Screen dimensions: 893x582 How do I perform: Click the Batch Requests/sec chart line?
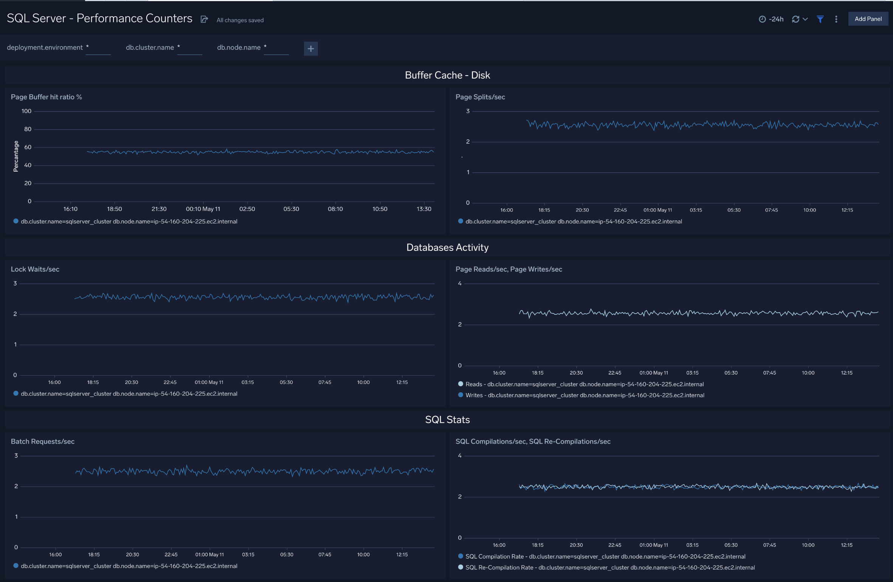pyautogui.click(x=254, y=471)
